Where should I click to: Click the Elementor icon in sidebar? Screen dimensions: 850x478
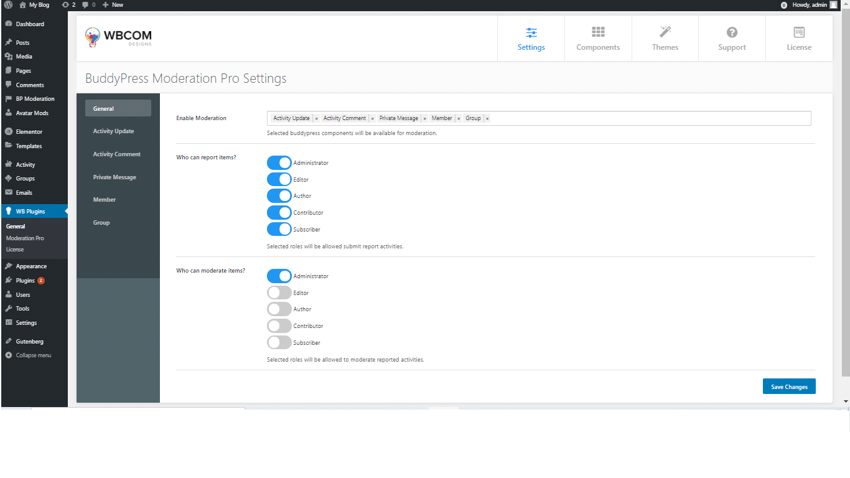point(9,131)
